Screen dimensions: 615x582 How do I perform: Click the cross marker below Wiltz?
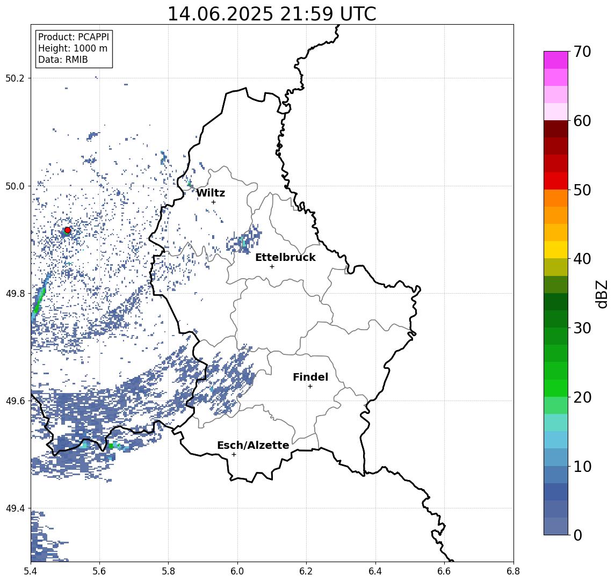tap(213, 202)
